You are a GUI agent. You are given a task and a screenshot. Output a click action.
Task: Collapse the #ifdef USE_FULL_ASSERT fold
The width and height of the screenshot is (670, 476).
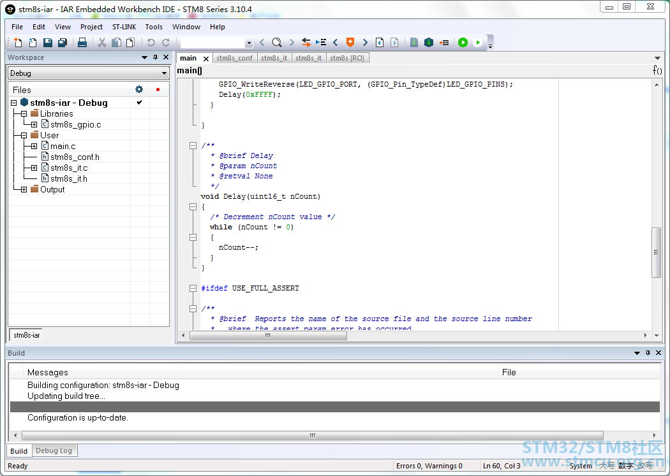click(x=193, y=288)
